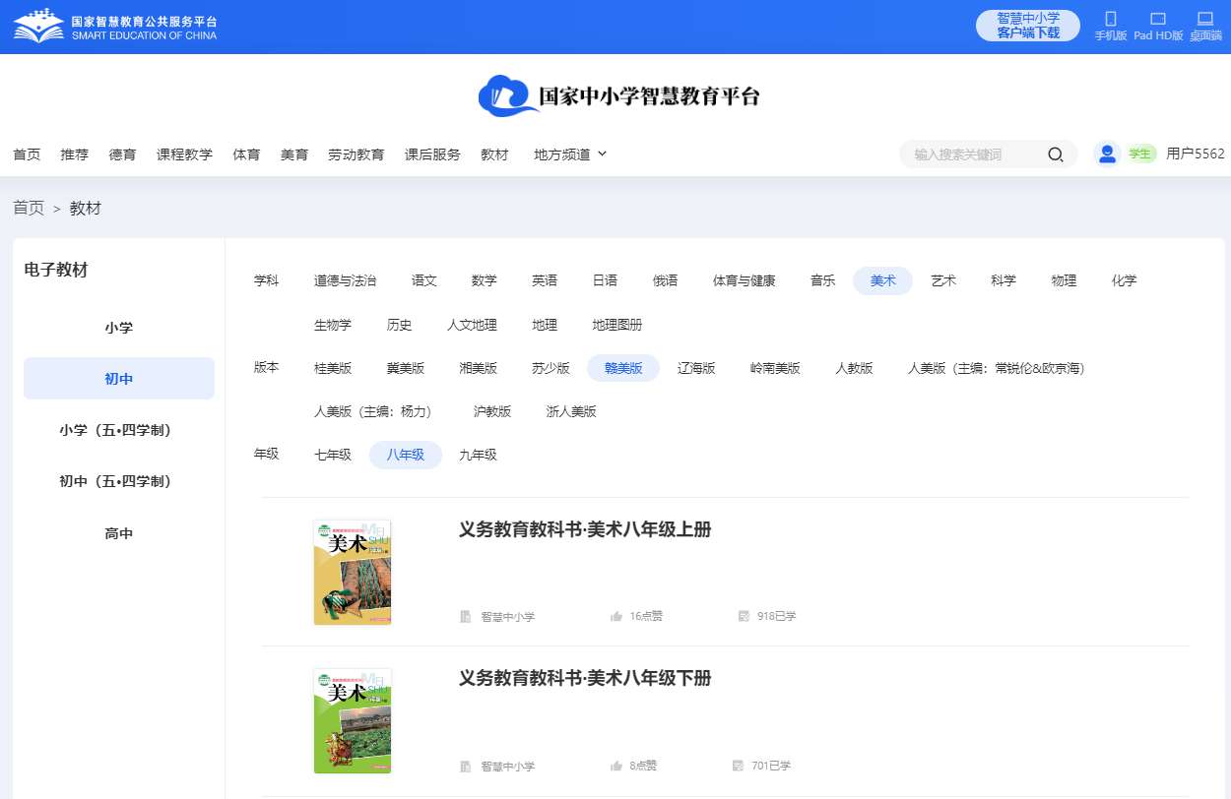Expand the 地方频道 dropdown

tap(570, 154)
